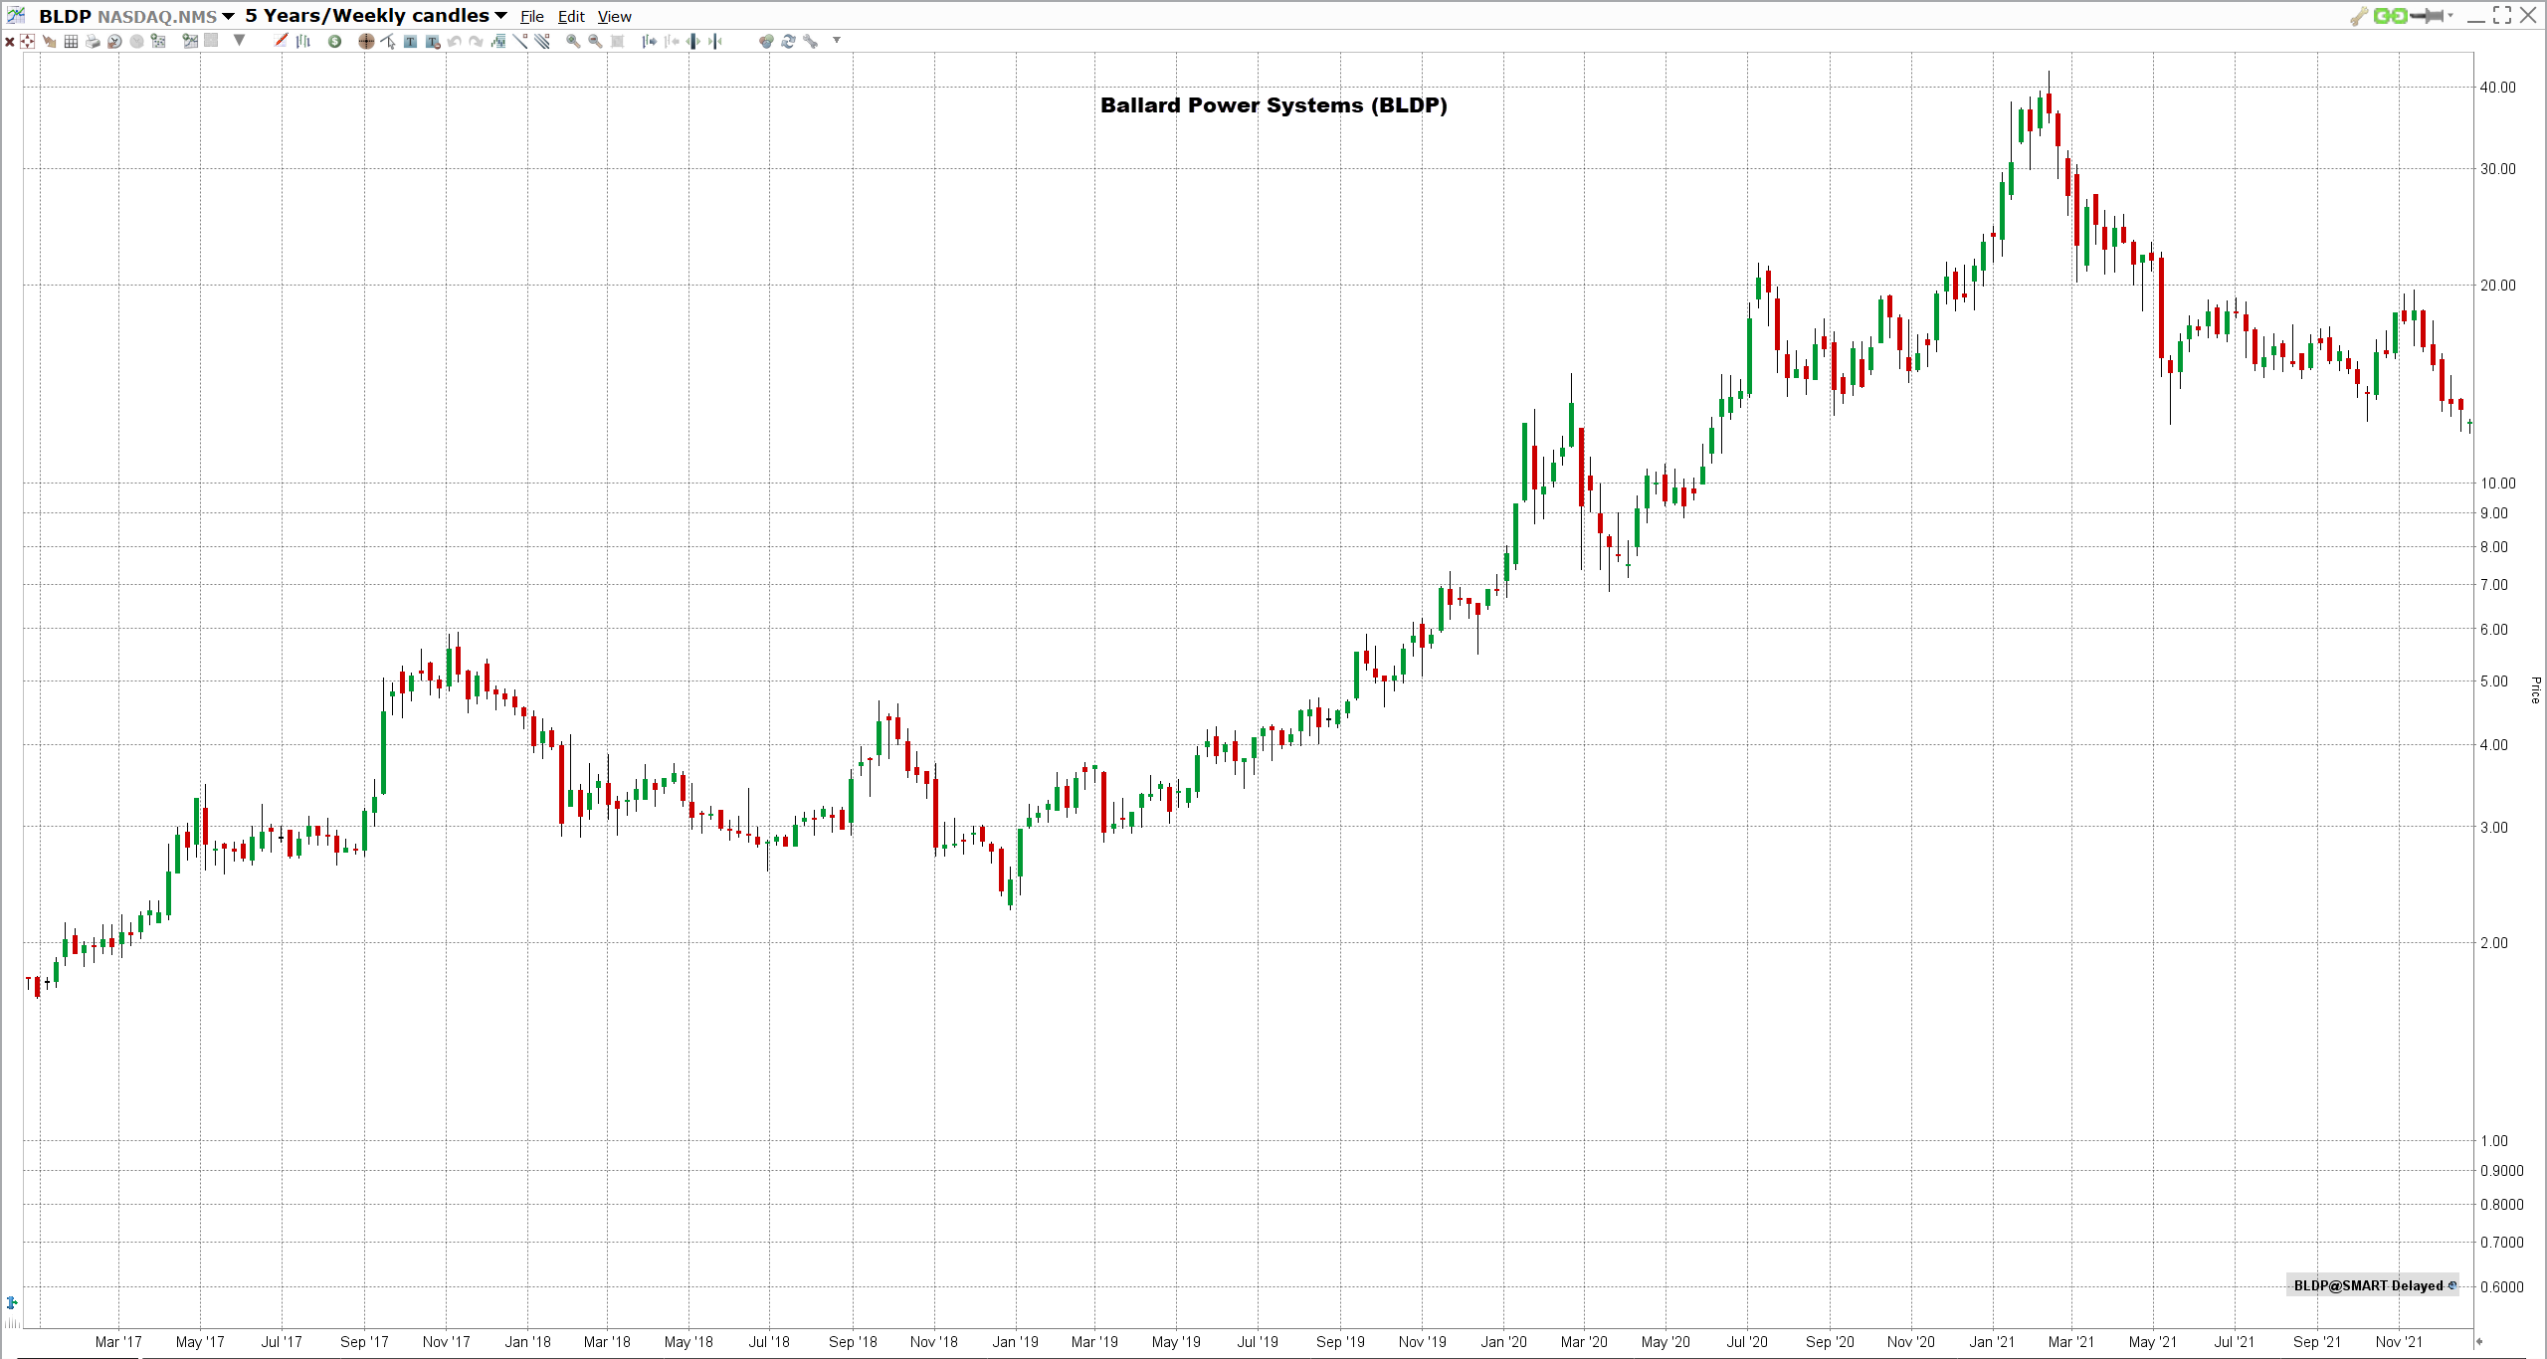2547x1359 pixels.
Task: Click the small blue icon at chart bottom-left
Action: [x=12, y=1302]
